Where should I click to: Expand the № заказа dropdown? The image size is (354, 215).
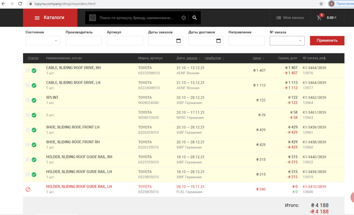click(287, 41)
